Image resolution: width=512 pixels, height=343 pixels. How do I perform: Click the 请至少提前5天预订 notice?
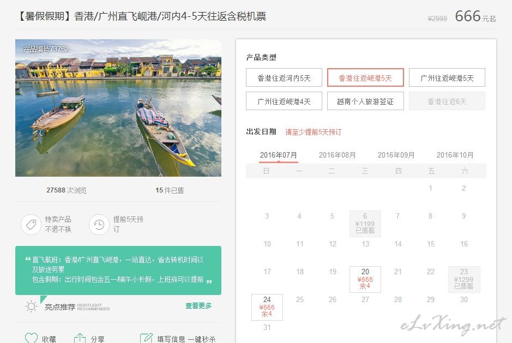click(314, 132)
